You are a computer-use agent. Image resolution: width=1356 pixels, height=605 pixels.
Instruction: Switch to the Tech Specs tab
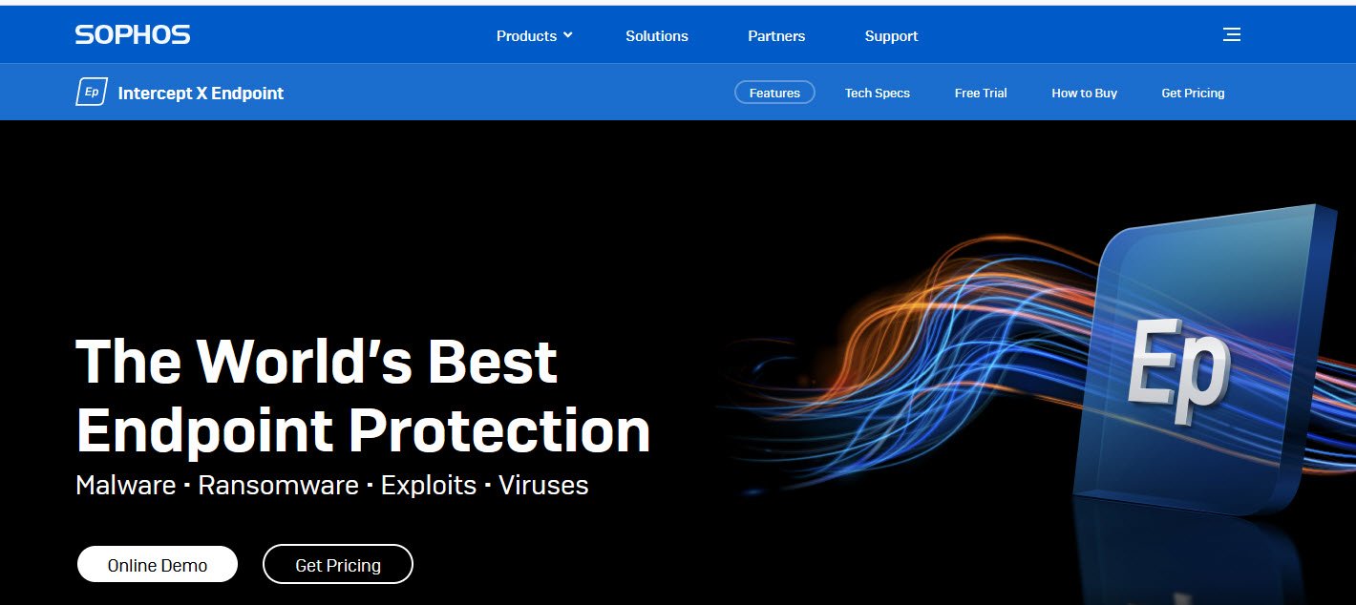[878, 93]
